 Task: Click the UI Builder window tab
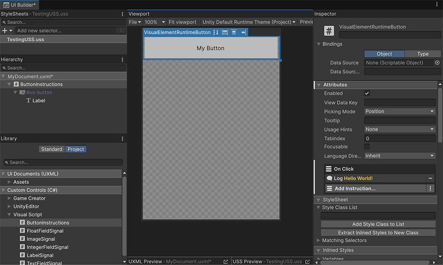(20, 5)
